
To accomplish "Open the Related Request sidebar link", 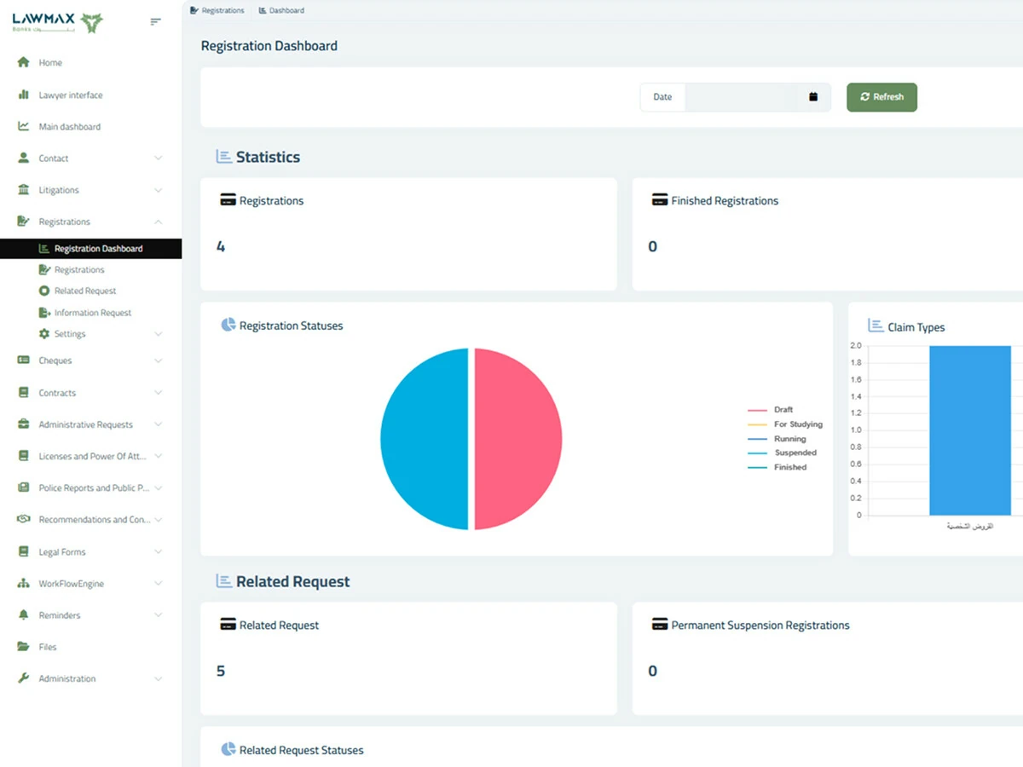I will click(x=85, y=291).
